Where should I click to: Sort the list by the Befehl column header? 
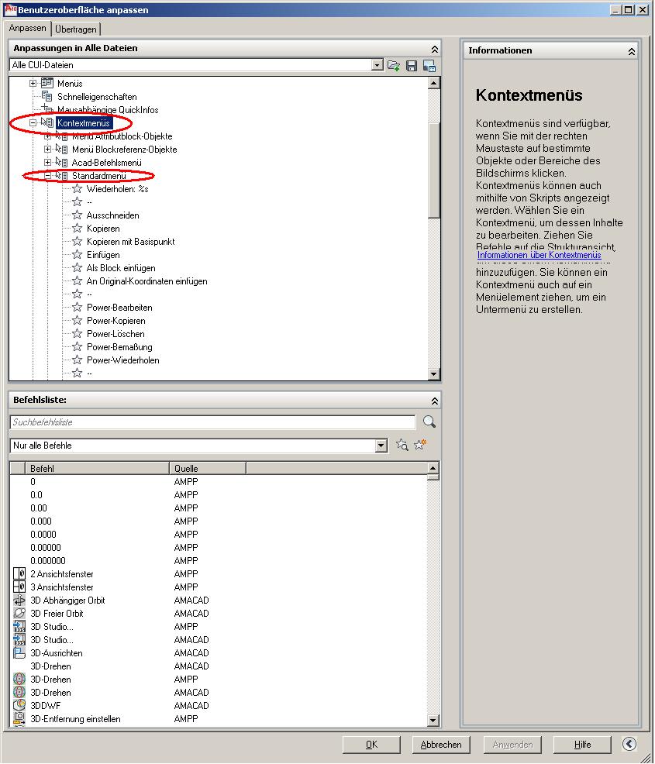97,468
